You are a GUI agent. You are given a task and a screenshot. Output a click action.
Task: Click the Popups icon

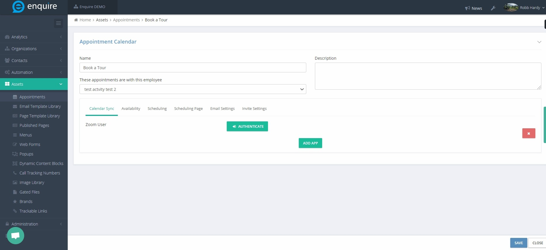15,154
